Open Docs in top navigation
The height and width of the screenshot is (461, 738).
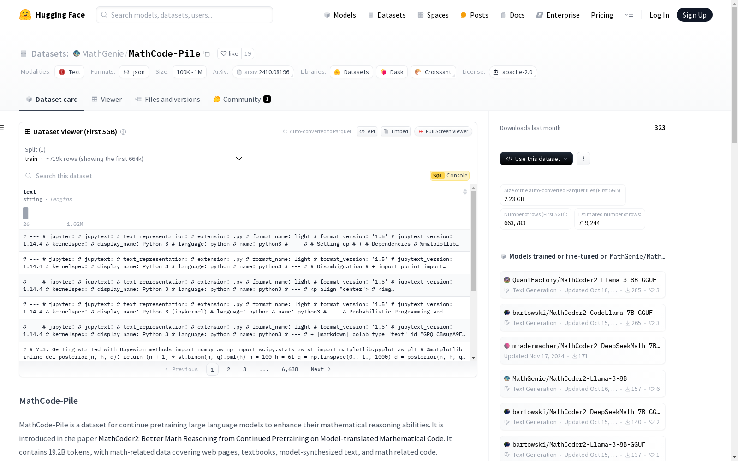click(x=512, y=15)
